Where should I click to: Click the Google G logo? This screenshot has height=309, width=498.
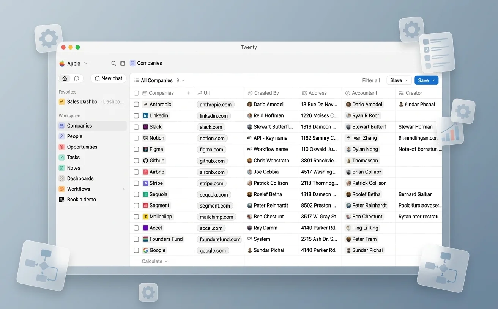[x=145, y=250]
